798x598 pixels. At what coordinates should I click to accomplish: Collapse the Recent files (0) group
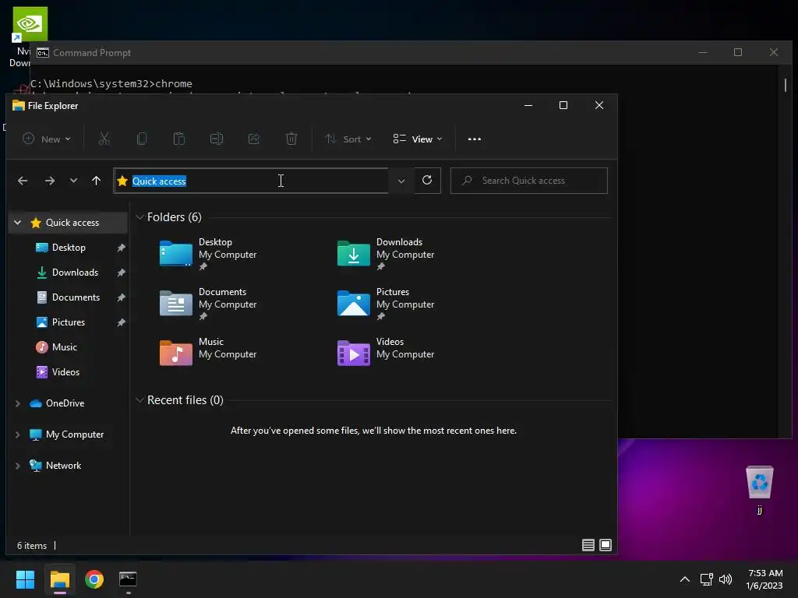tap(139, 400)
